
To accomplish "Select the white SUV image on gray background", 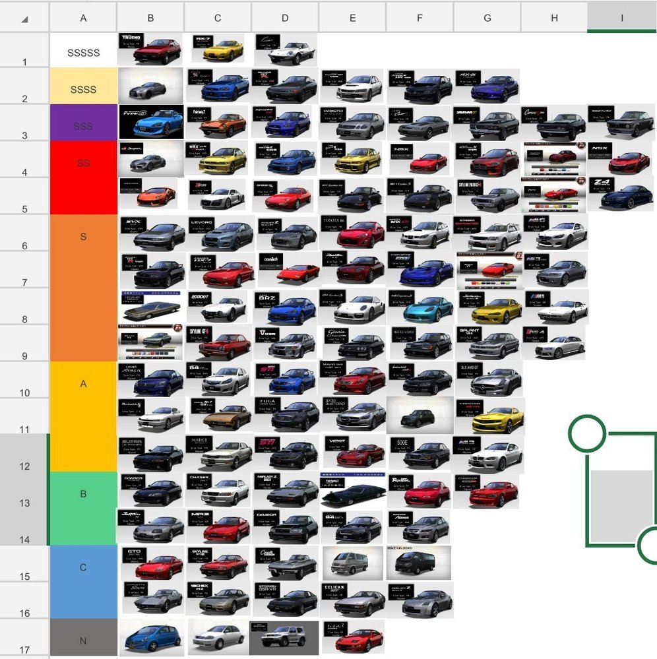I will click(x=284, y=638).
